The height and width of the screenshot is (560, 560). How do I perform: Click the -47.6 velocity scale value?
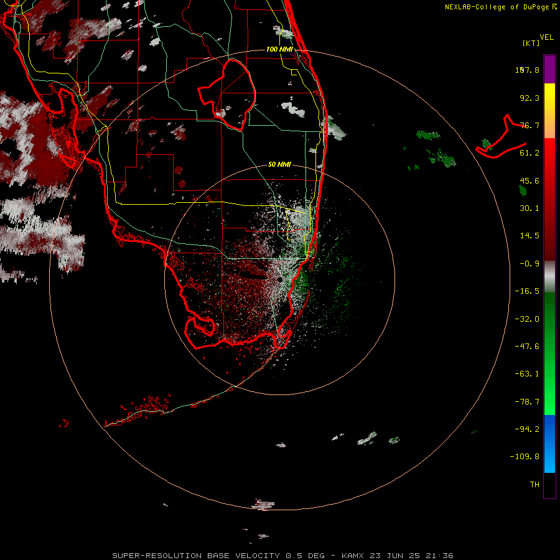(x=527, y=347)
